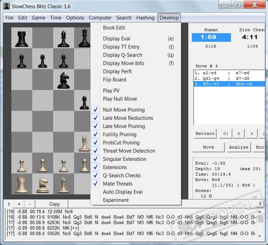268x245 pixels.
Task: Choose Book Edit from Develop menu
Action: [x=136, y=28]
